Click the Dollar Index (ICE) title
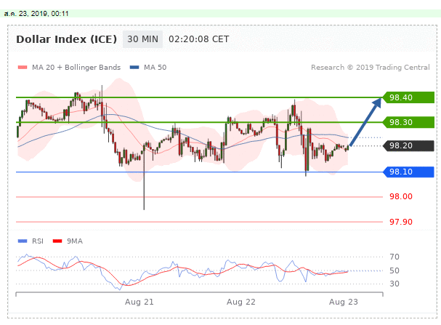Viewport: 441px width, 325px height. coord(66,39)
